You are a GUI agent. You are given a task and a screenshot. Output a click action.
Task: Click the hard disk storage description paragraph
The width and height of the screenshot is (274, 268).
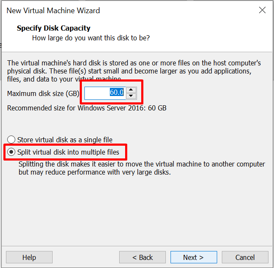pos(134,71)
